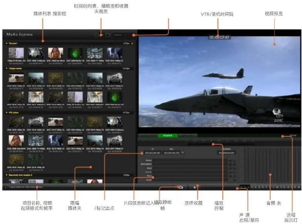Click the Media Express title
This screenshot has width=302, height=224.
(x=20, y=35)
